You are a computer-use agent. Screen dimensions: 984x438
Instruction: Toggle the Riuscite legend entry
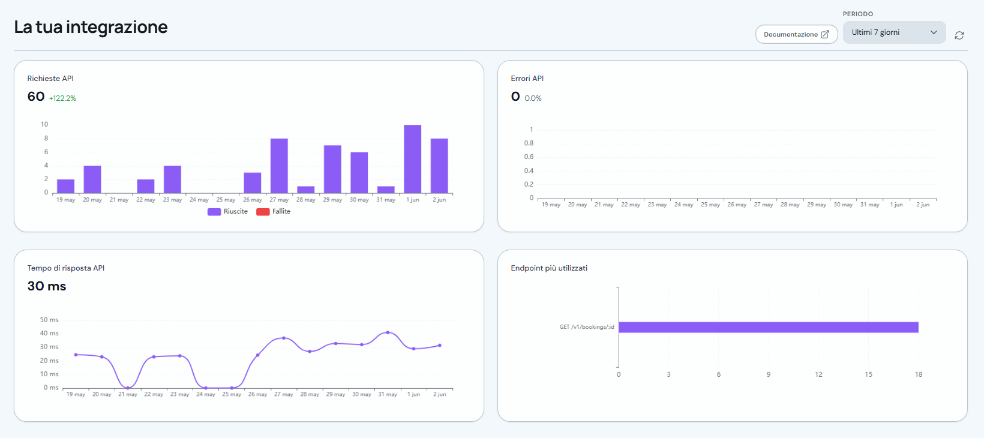click(x=227, y=211)
